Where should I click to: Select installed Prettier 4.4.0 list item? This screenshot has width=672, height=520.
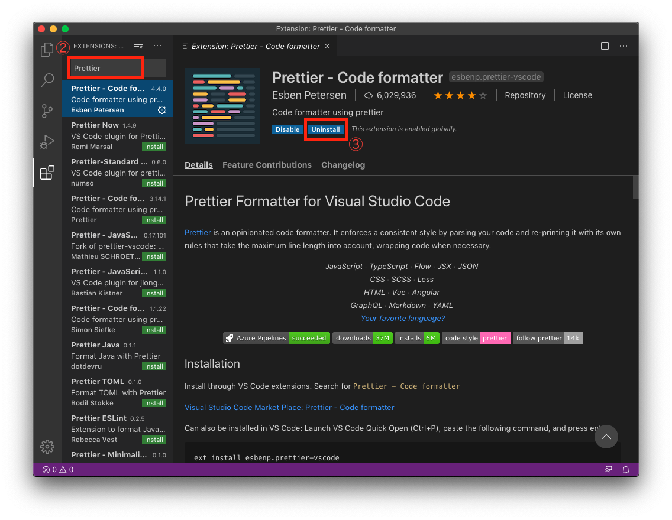pos(118,99)
